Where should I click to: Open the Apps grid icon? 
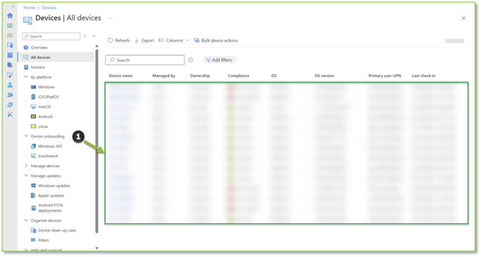10,55
